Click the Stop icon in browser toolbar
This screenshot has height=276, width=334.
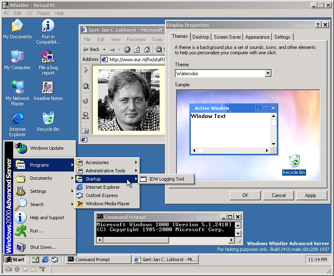[127, 50]
